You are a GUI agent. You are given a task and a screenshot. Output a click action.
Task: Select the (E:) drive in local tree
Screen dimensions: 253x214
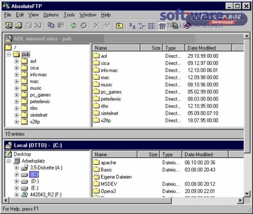pos(35,188)
